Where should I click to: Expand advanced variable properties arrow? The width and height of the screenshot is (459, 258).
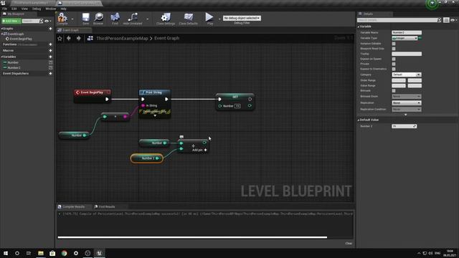tap(406, 115)
